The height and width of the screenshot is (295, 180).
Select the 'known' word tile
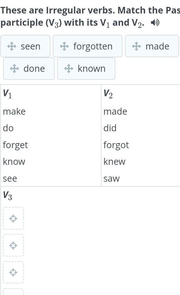86,69
